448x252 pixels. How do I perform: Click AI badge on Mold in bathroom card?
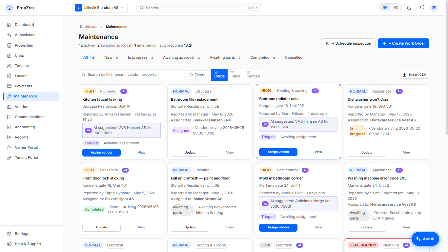(305, 170)
